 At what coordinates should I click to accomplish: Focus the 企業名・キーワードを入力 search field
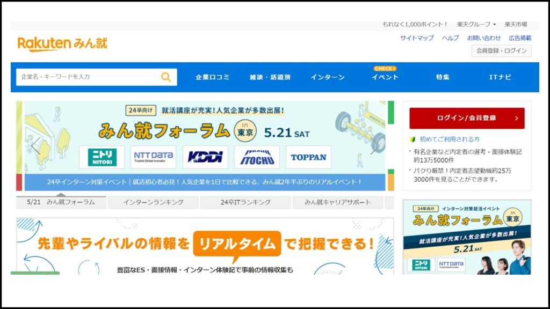[97, 77]
